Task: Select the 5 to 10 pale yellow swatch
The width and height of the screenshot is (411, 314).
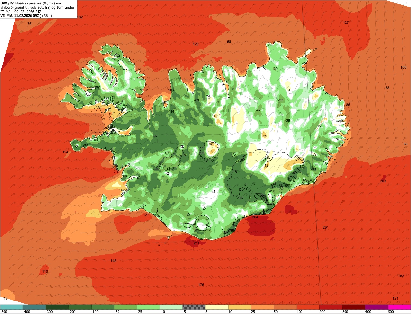Action: [217, 307]
